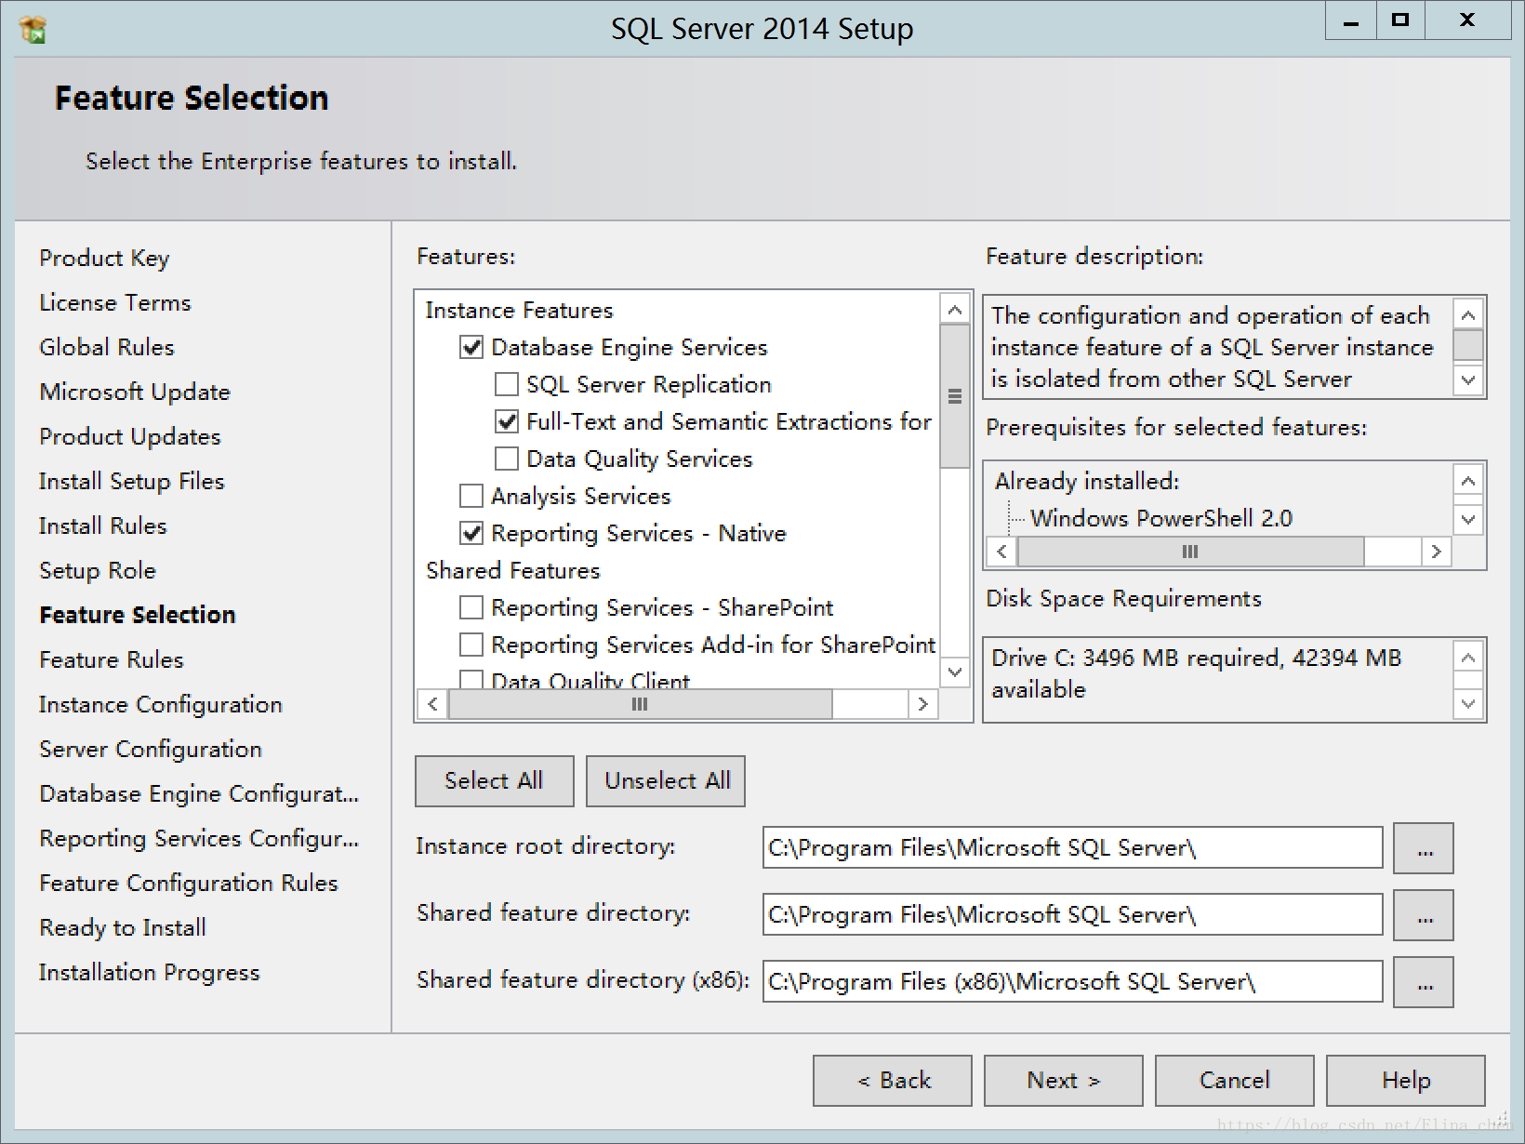Click down arrow of Features list scrollbar
Image resolution: width=1525 pixels, height=1144 pixels.
(x=955, y=672)
